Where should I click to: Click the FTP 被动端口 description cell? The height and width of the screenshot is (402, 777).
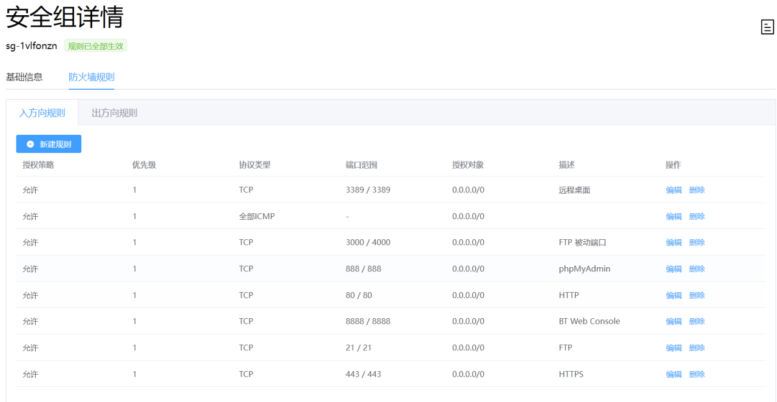583,242
